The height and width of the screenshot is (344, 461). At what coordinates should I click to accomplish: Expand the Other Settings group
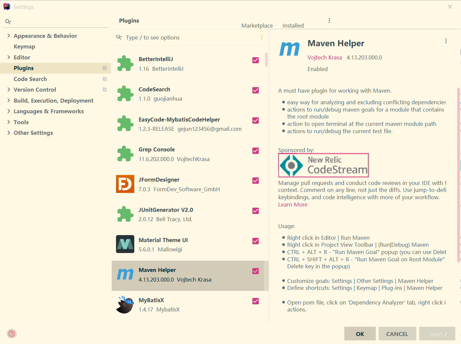[x=9, y=133]
